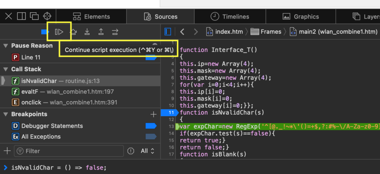This screenshot has width=380, height=174.
Task: Collapse the Pause Reason section
Action: 6,46
